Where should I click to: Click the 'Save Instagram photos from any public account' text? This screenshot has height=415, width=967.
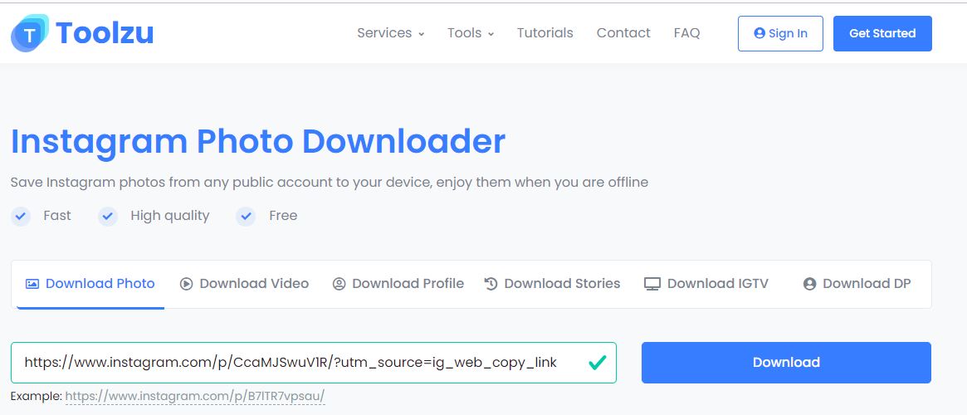click(x=330, y=183)
